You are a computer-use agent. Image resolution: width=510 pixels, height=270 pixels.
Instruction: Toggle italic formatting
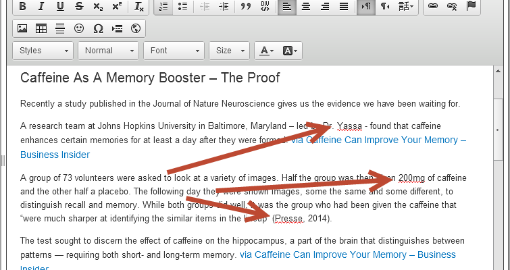point(41,6)
